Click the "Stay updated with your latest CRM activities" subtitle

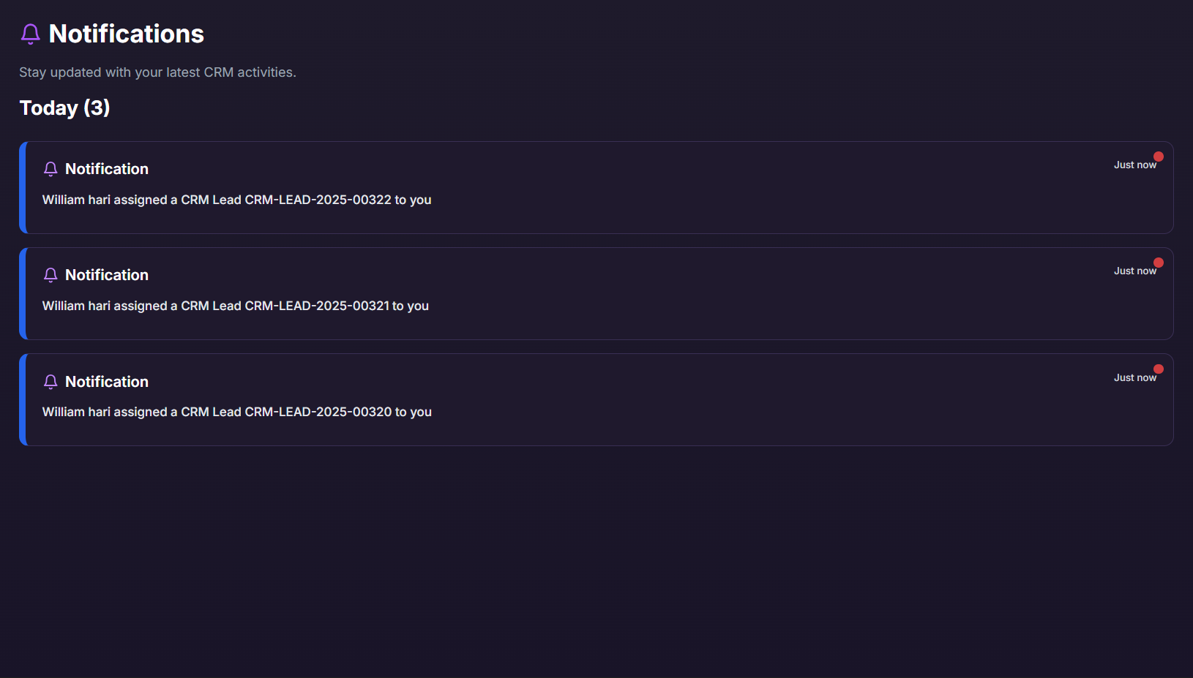(x=157, y=72)
